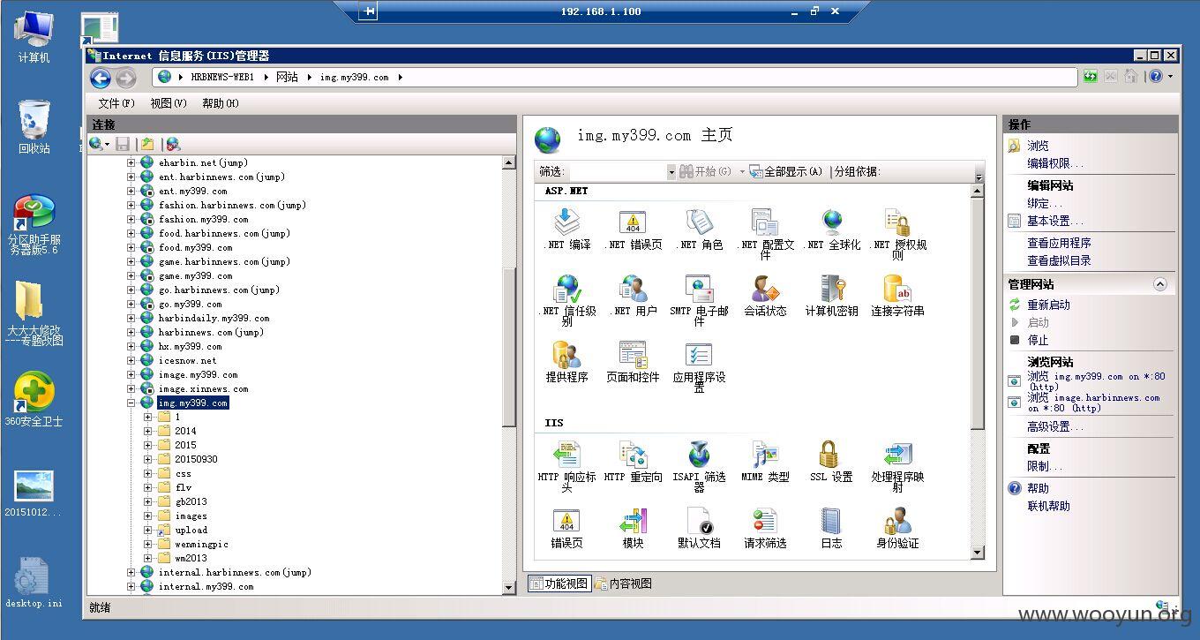Open the 计算机 desktop icon
The image size is (1200, 640).
[x=34, y=38]
